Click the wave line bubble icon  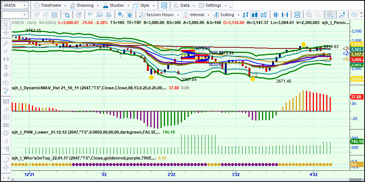tap(90, 15)
